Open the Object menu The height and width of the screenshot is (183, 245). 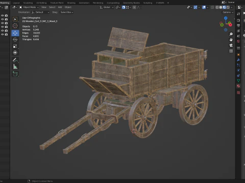tap(68, 7)
